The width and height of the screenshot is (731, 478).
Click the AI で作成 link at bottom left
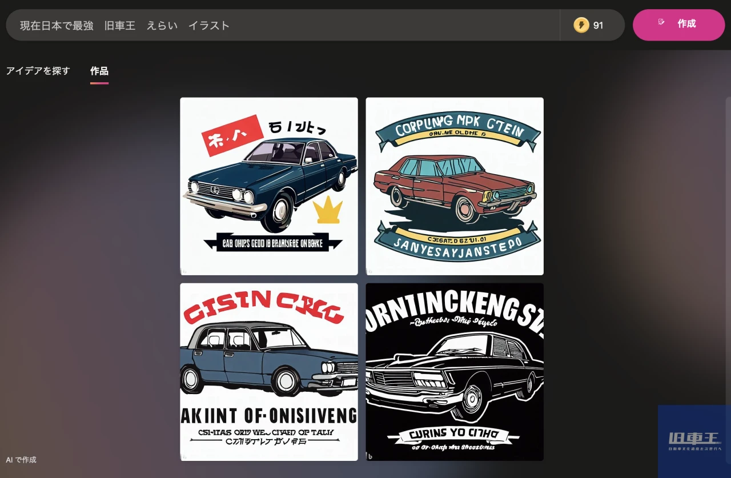point(21,460)
